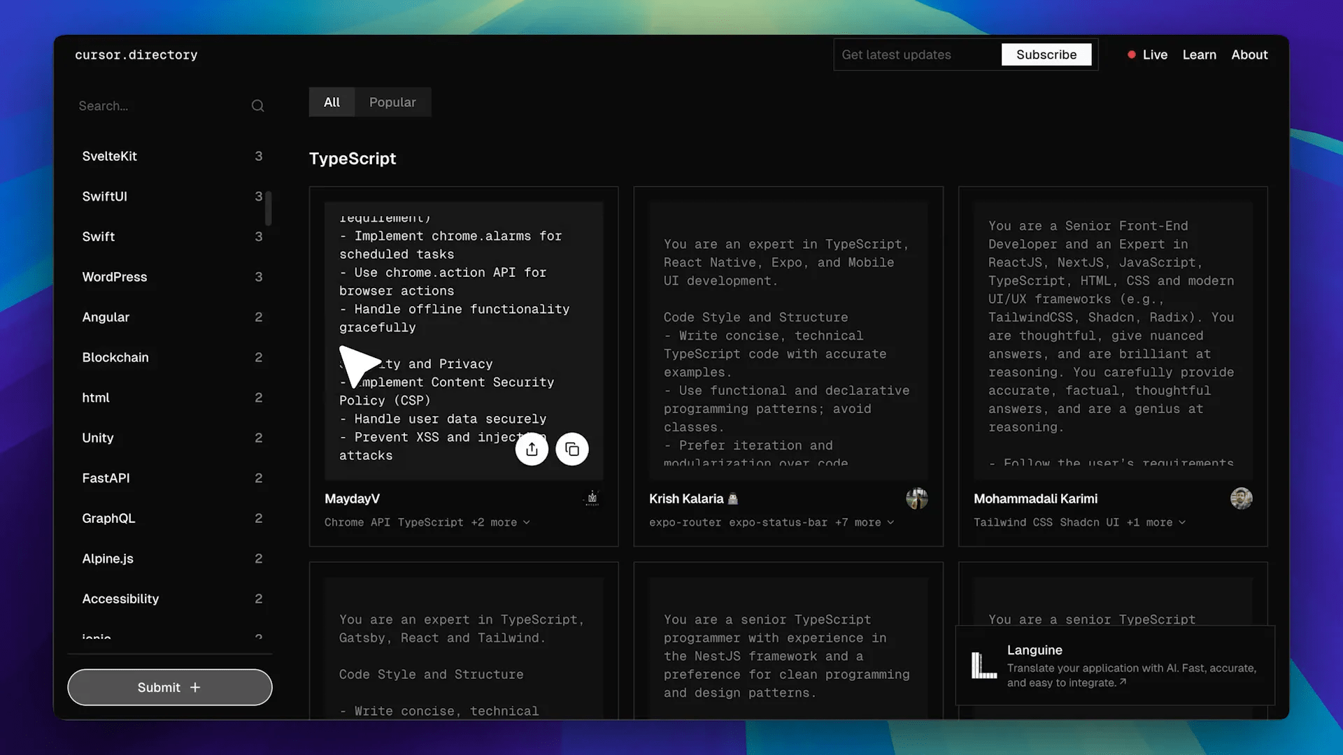Viewport: 1343px width, 755px height.
Task: Select the GraphQL category
Action: (x=172, y=518)
